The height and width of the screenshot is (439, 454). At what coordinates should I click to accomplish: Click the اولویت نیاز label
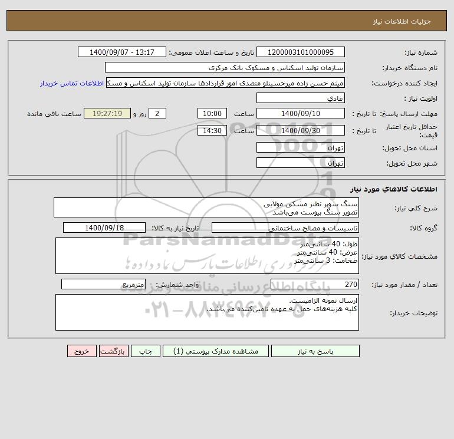[421, 98]
